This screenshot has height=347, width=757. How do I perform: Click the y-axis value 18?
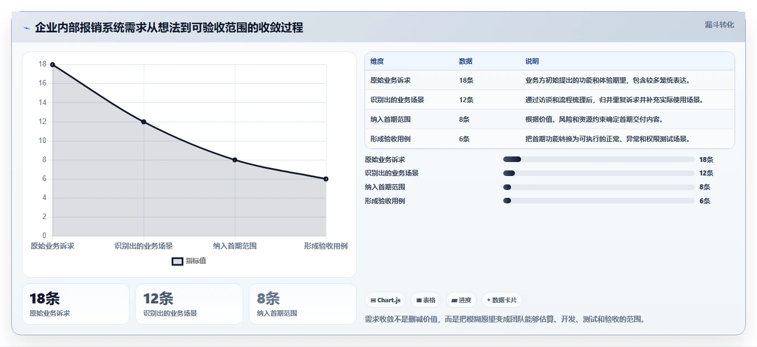click(x=42, y=64)
